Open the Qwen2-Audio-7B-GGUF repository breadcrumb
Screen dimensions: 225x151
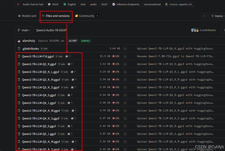[51, 30]
